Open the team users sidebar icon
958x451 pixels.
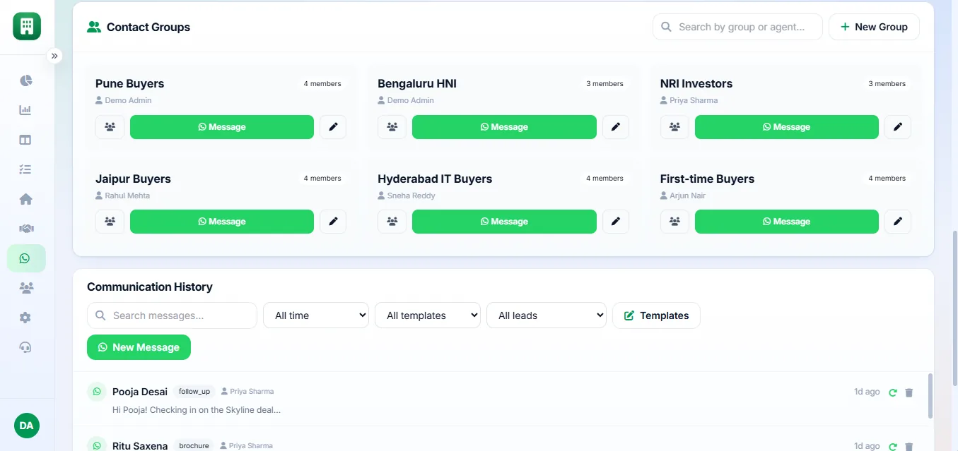pyautogui.click(x=26, y=288)
